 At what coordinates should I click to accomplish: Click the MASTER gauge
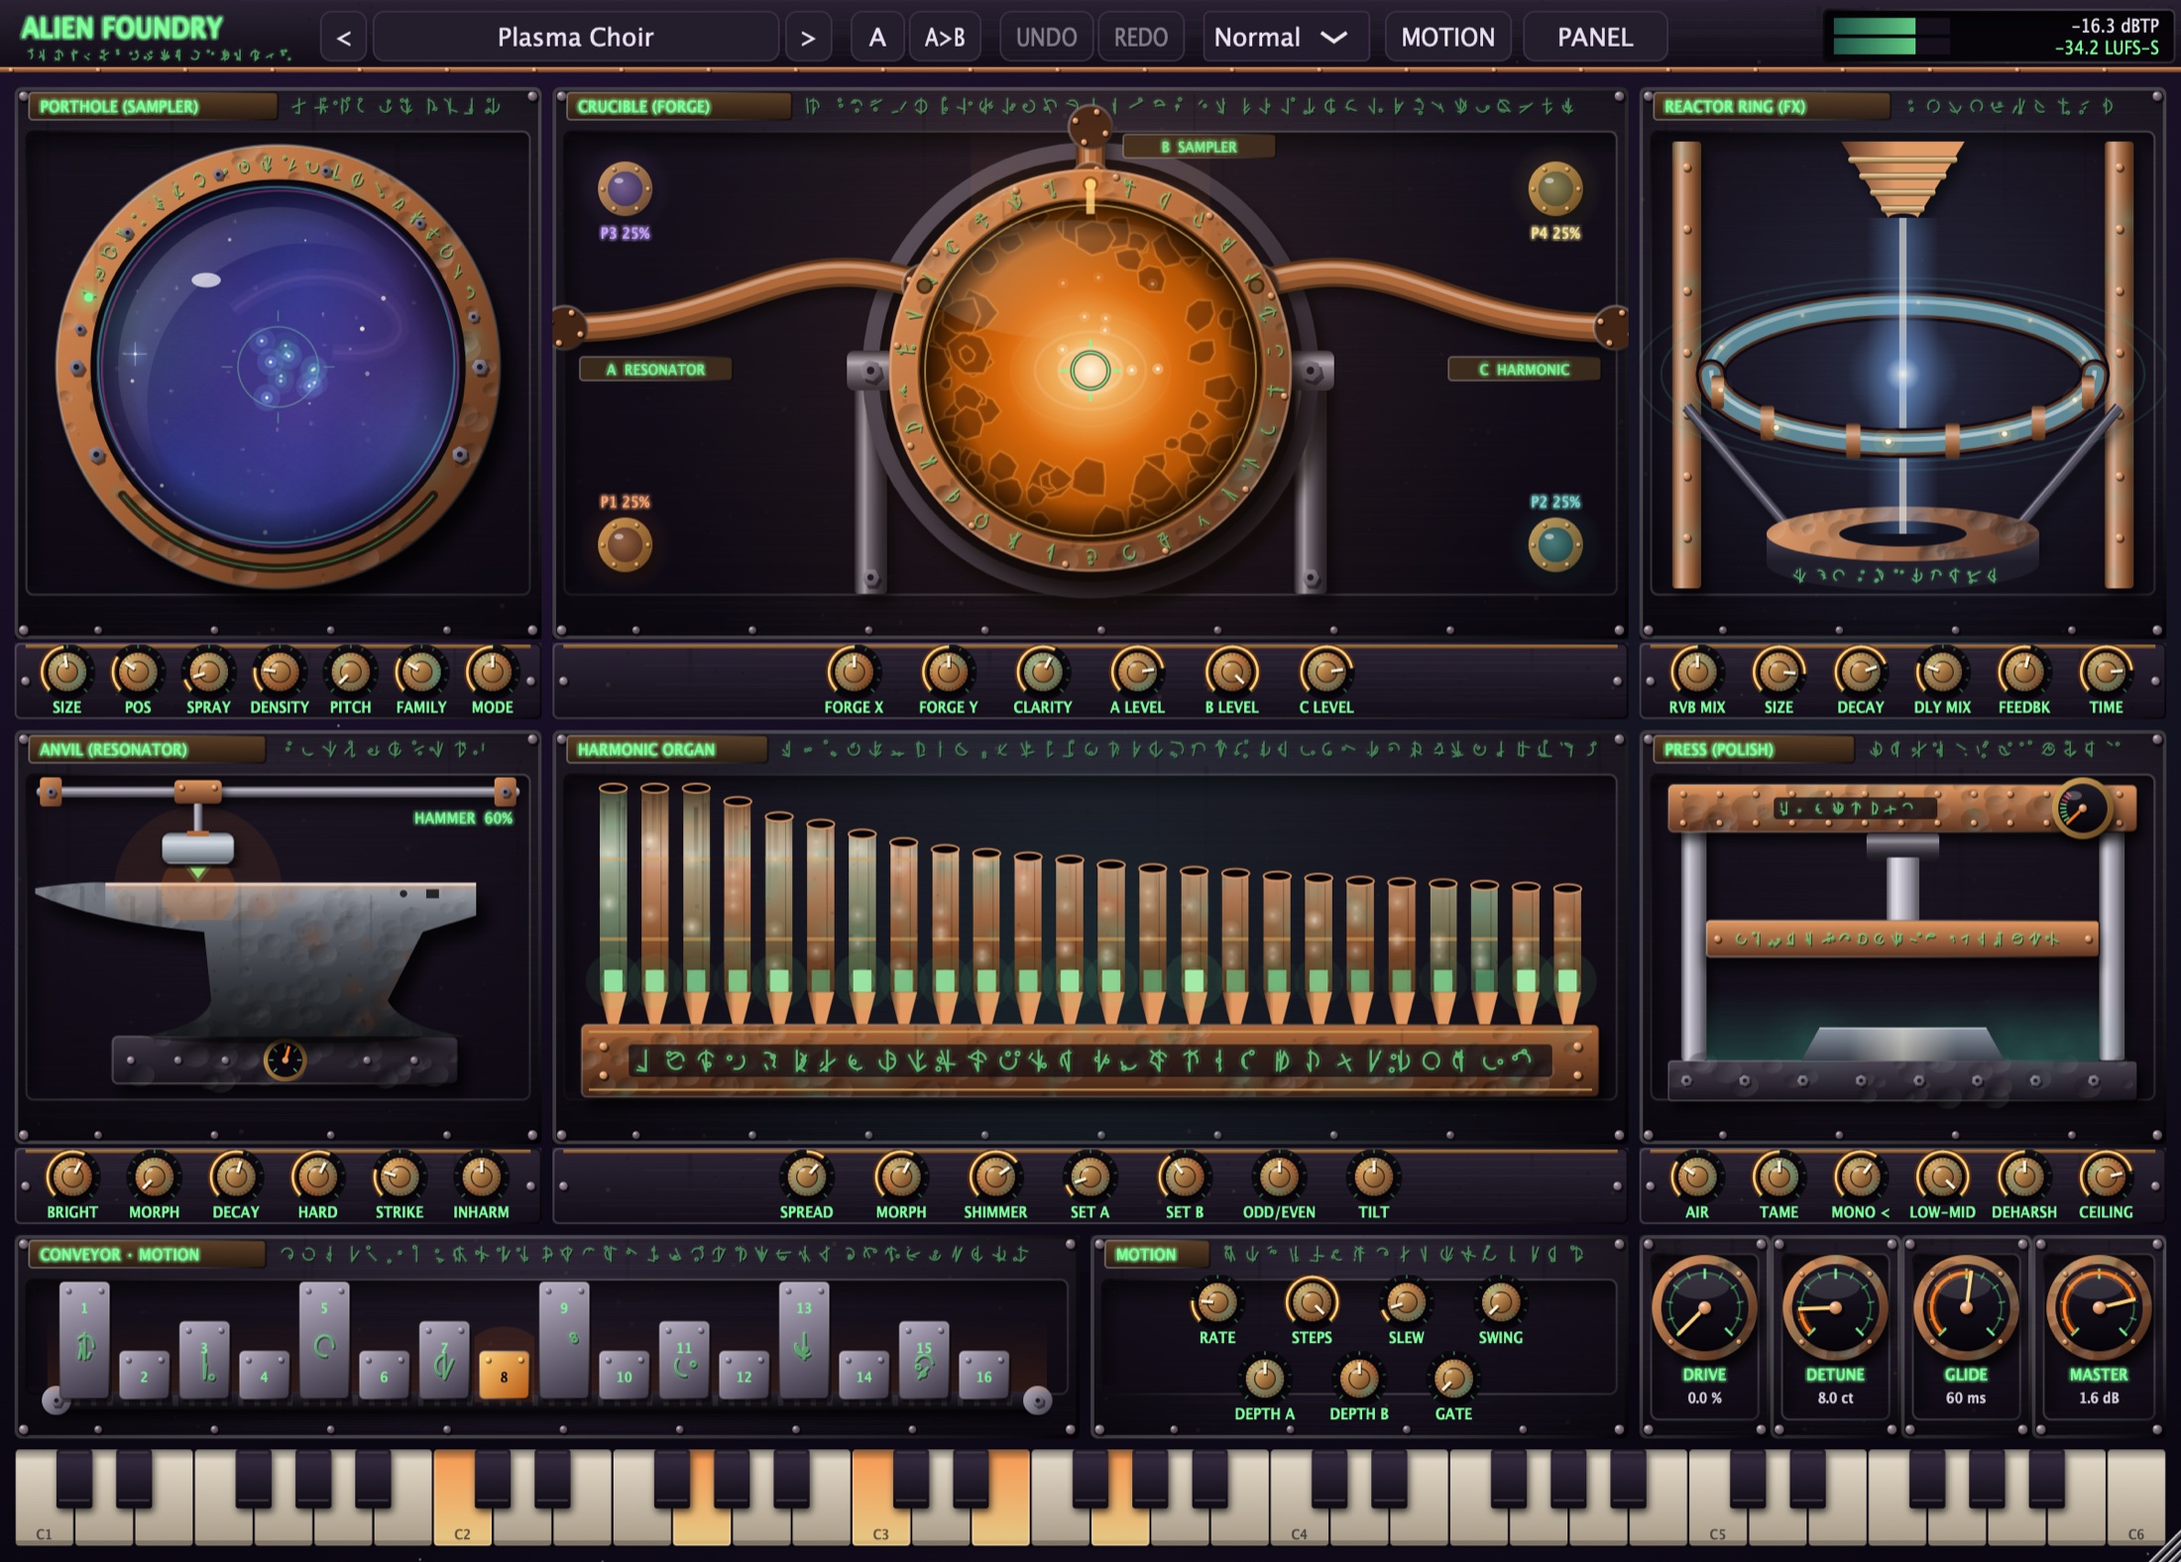(x=2098, y=1308)
